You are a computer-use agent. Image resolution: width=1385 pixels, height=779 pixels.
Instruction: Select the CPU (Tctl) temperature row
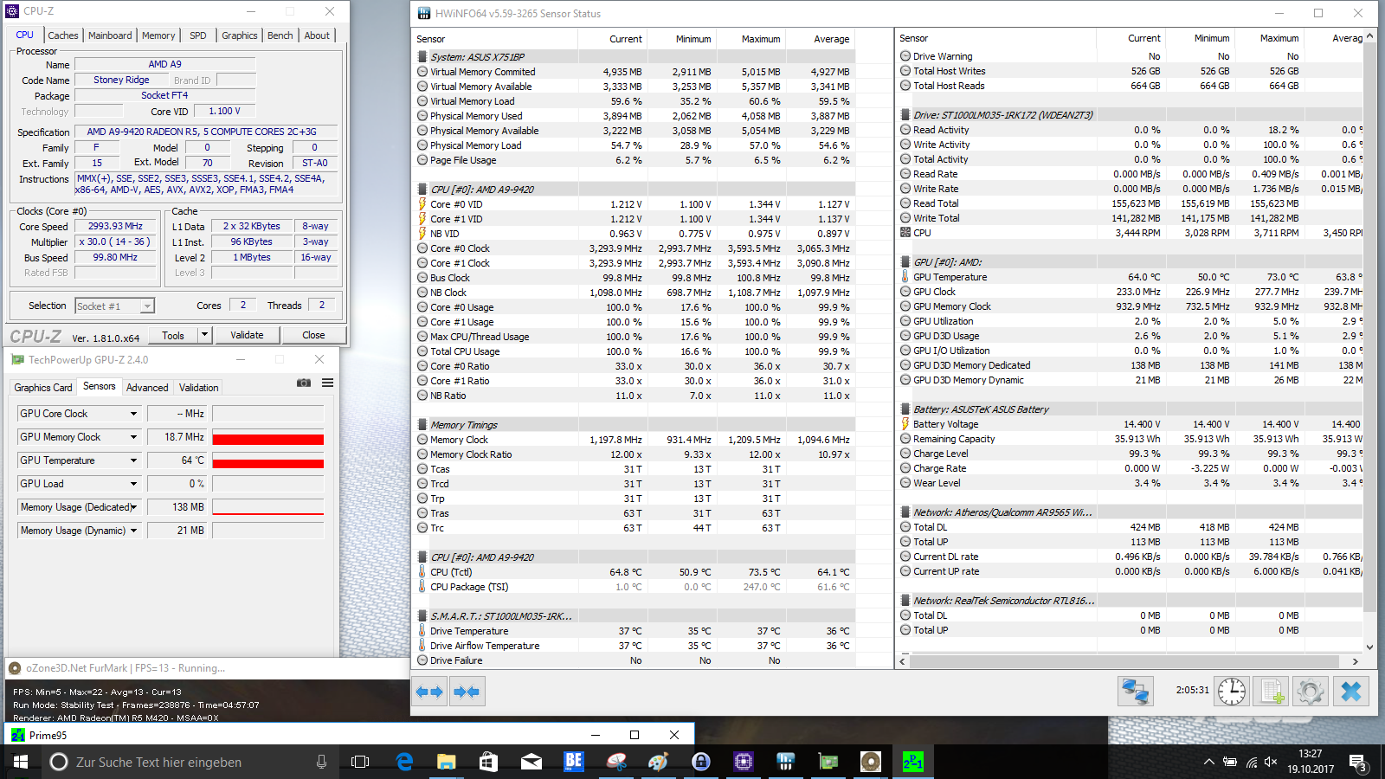[635, 572]
